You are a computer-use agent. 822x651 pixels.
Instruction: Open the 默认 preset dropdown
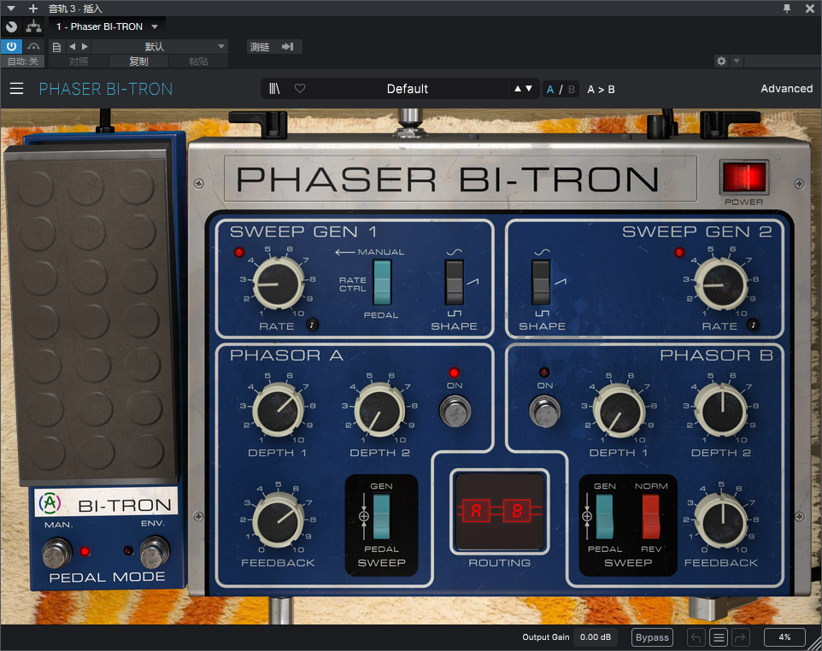click(x=160, y=47)
